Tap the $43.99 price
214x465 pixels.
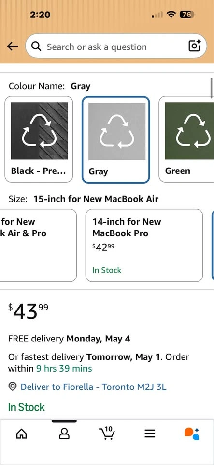pyautogui.click(x=28, y=311)
